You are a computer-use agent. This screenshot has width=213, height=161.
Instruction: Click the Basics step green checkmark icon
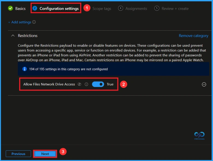click(10, 8)
